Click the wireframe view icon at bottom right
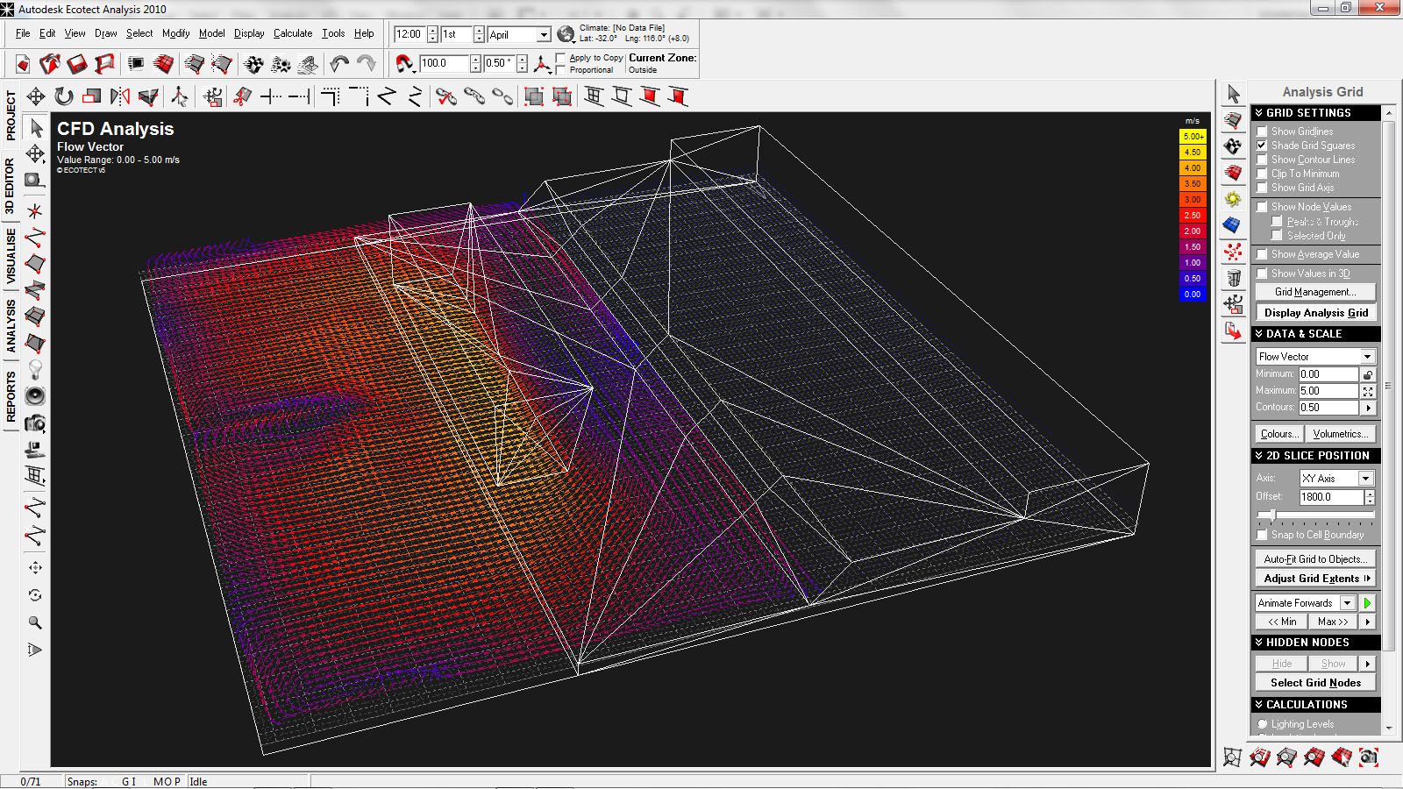 pos(1232,757)
